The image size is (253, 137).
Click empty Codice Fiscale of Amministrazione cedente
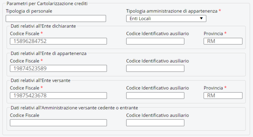pos(58,123)
